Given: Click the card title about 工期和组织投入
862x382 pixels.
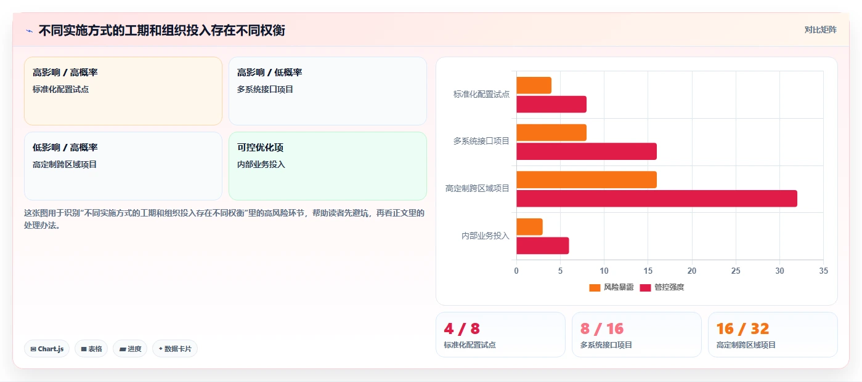Looking at the screenshot, I should [x=161, y=31].
